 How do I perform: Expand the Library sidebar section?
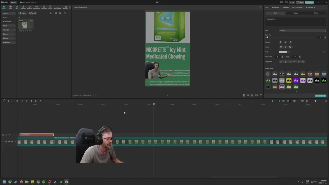(9, 38)
